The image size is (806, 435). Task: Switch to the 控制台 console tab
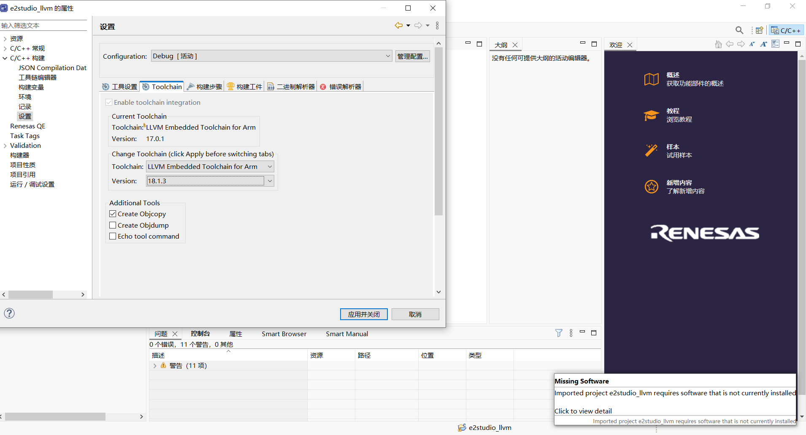point(200,334)
